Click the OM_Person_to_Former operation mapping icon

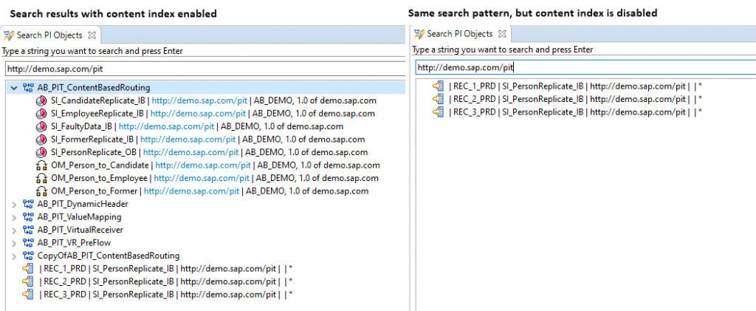point(41,191)
